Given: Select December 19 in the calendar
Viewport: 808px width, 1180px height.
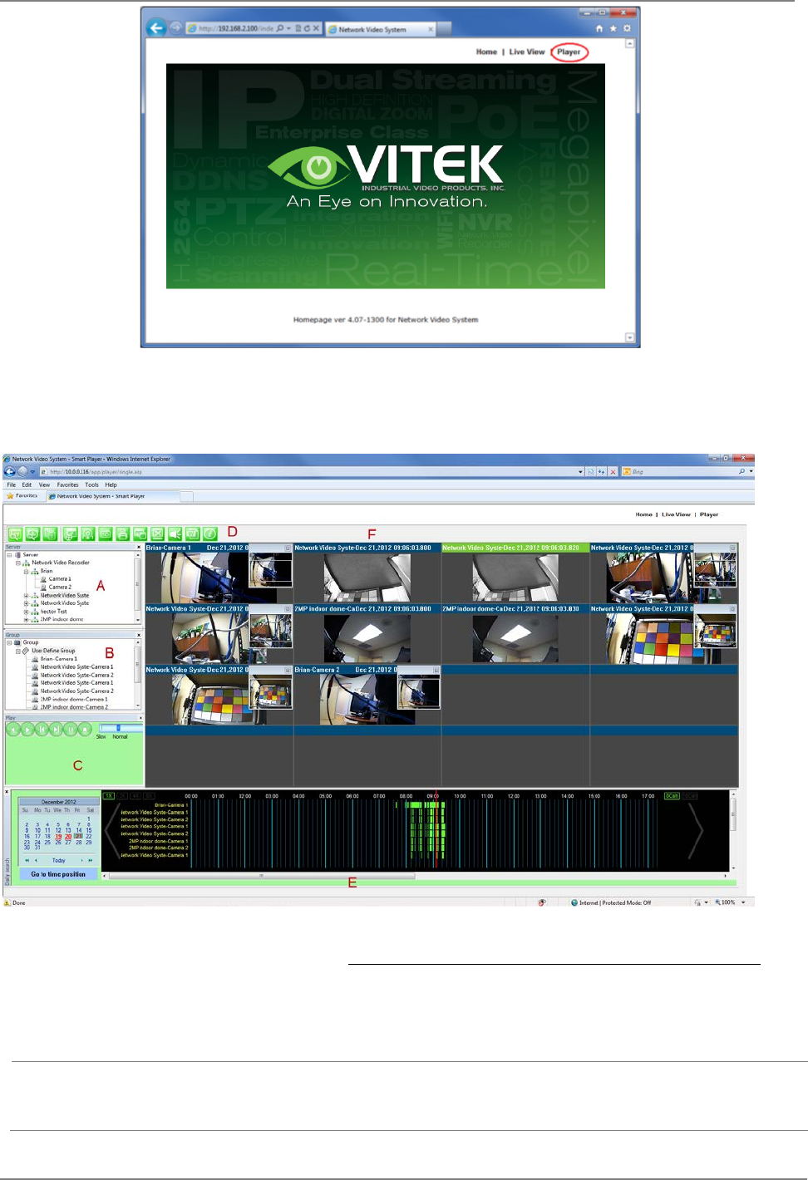Looking at the screenshot, I should pyautogui.click(x=58, y=837).
